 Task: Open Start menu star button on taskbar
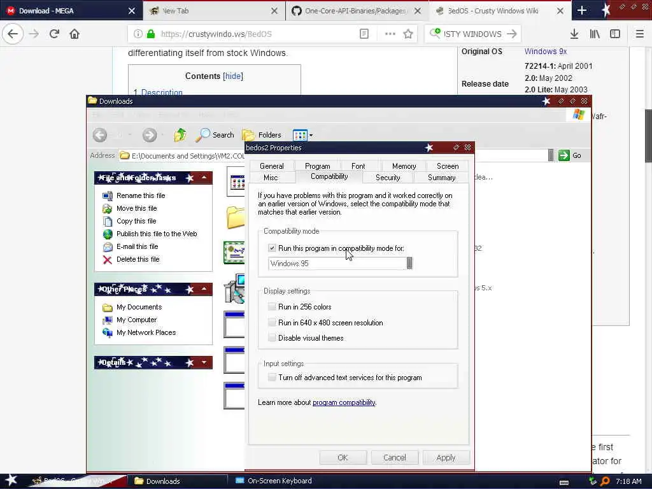pos(11,481)
